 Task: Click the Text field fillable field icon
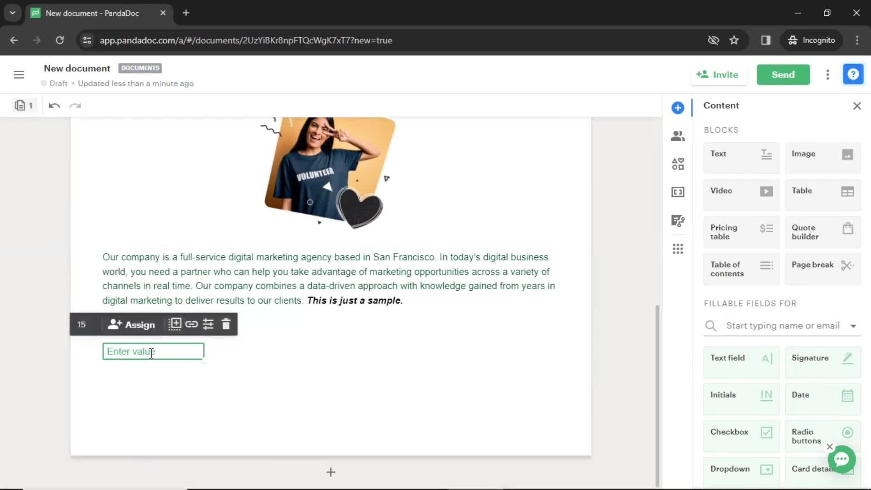766,358
